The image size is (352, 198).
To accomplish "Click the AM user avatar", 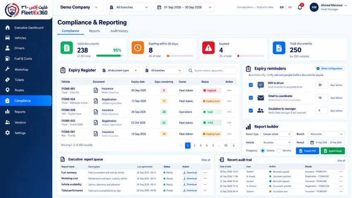I will (x=314, y=7).
